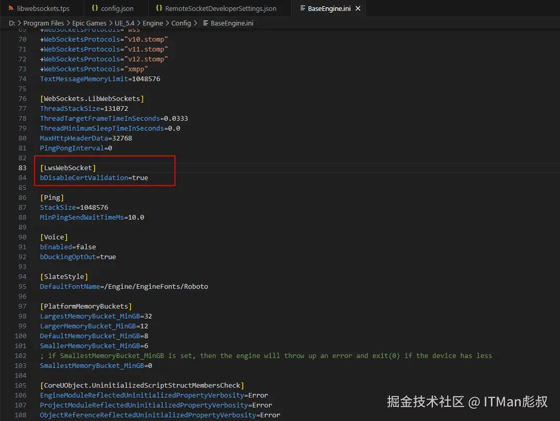The height and width of the screenshot is (421, 560).
Task: Click the WebSocketsProtocols "v12.stomp" line
Action: (x=104, y=59)
